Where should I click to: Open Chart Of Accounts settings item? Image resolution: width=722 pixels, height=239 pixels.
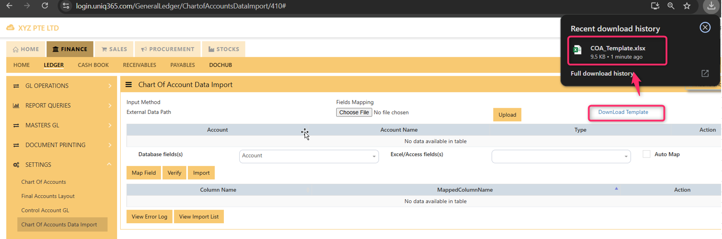pos(43,182)
